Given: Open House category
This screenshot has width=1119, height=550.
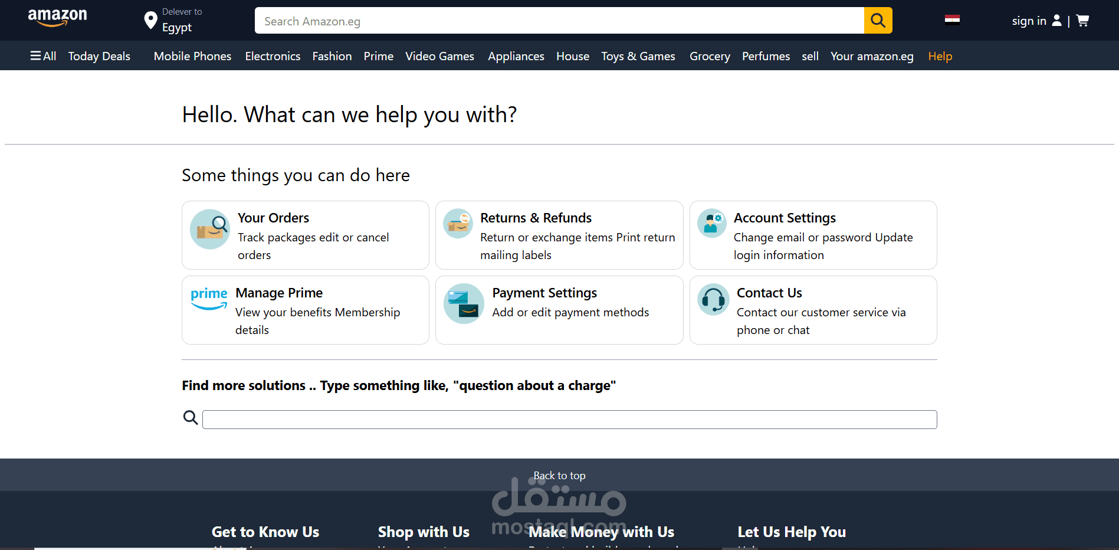Looking at the screenshot, I should click(x=573, y=56).
